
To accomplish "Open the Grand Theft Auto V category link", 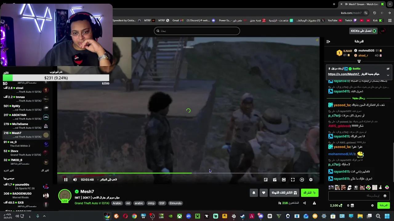I will click(x=92, y=203).
